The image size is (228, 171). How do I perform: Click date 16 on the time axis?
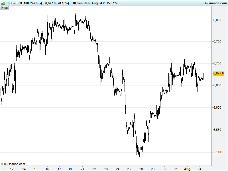47,169
